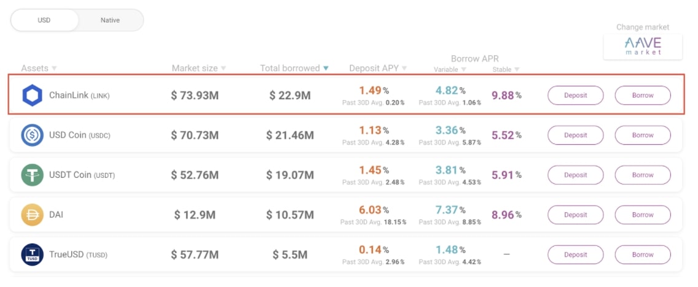Select the USDT Coin (USDT) asset name
Image resolution: width=698 pixels, height=287 pixels.
82,175
